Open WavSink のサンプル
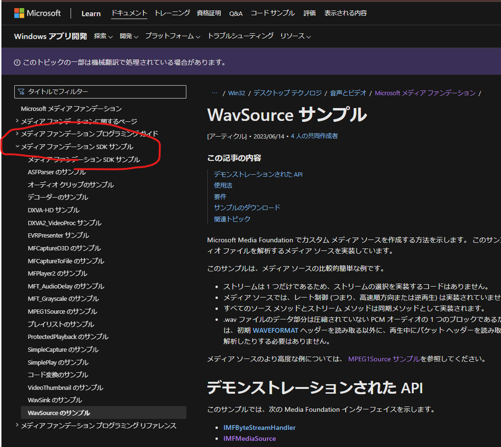 pyautogui.click(x=55, y=400)
